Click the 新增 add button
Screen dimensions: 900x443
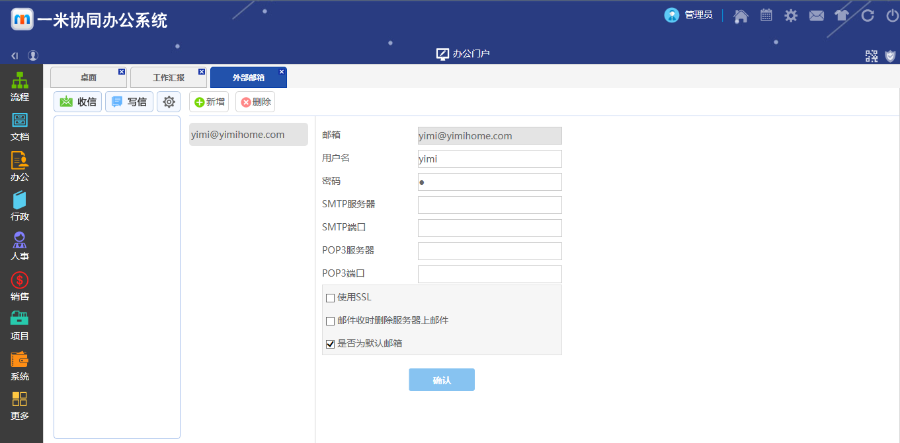[x=209, y=102]
